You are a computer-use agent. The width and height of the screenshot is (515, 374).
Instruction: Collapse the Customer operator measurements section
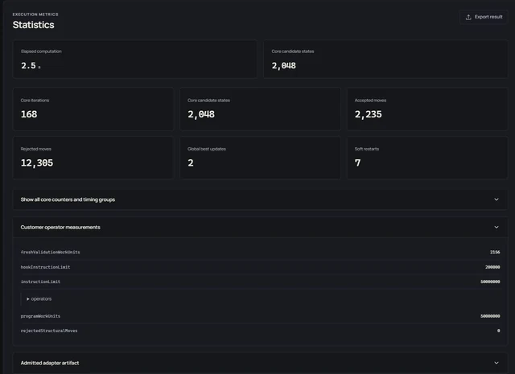click(260, 228)
